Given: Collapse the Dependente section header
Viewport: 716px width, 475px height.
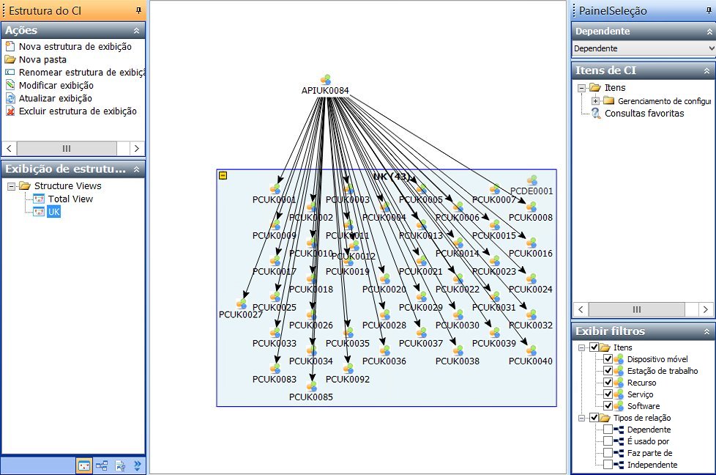Looking at the screenshot, I should [709, 31].
